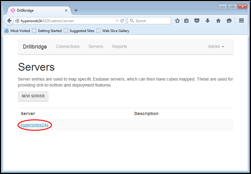Open the URL history dropdown arrow
This screenshot has height=174, width=251.
117,21
